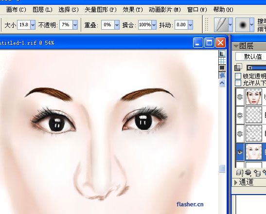Click the brush category pen icon
This screenshot has height=214, width=266.
221,25
